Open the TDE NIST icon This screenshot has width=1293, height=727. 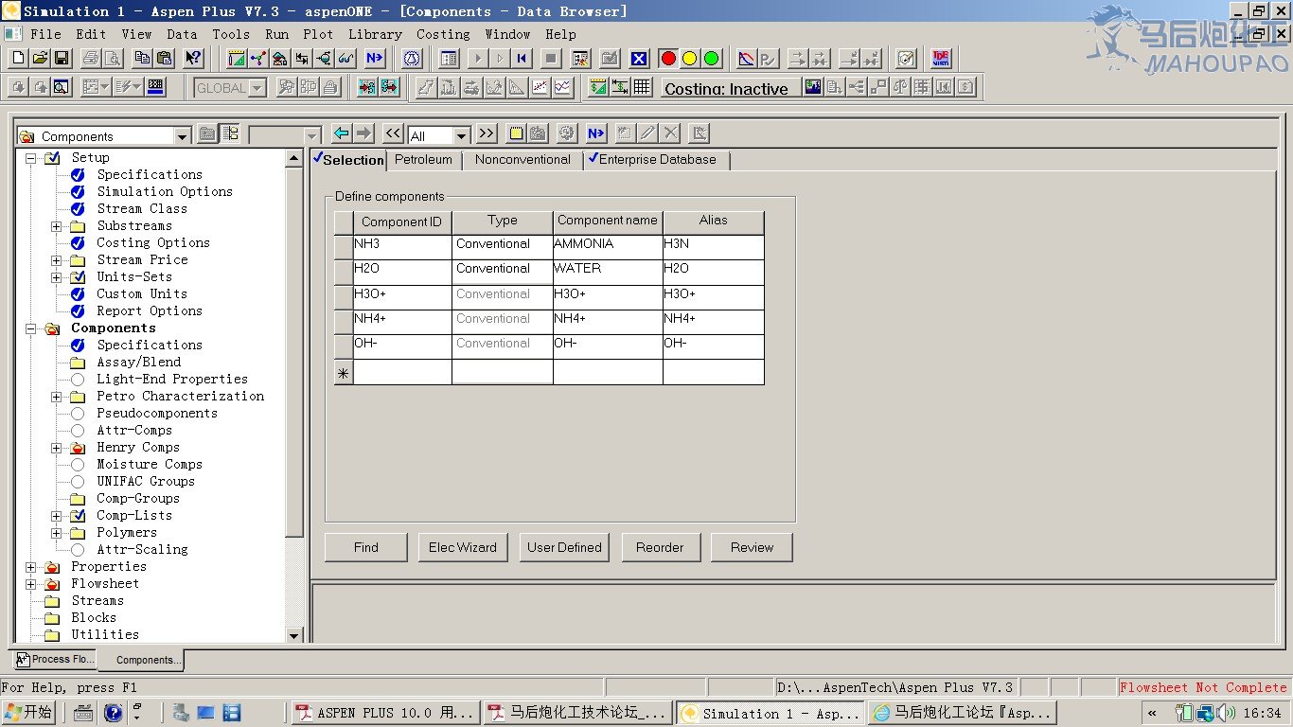[x=941, y=59]
